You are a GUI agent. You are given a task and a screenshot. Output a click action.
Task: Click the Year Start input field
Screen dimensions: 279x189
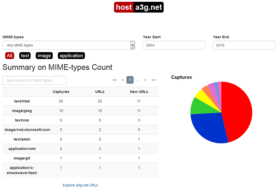[174, 45]
